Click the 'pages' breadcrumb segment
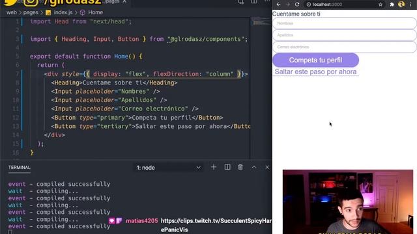This screenshot has height=234, width=417. [31, 12]
